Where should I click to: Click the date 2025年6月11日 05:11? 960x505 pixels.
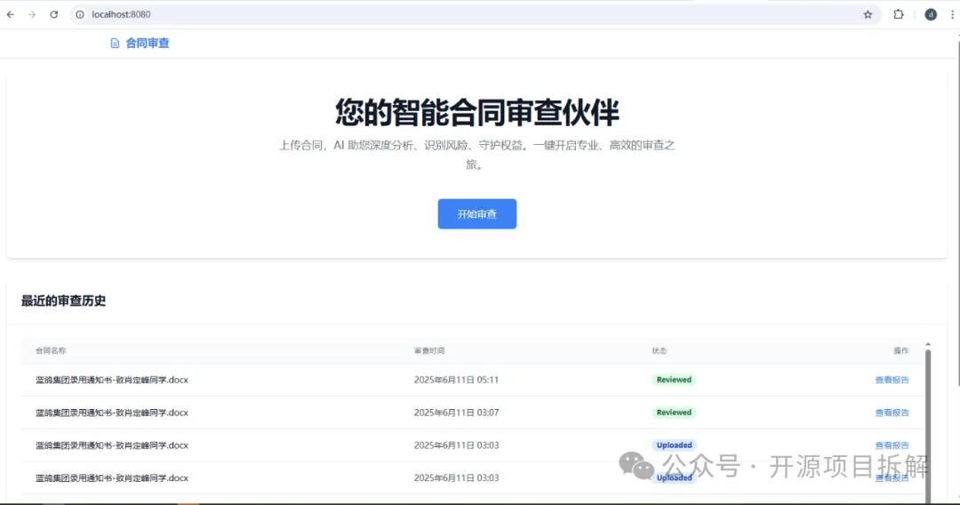click(456, 381)
